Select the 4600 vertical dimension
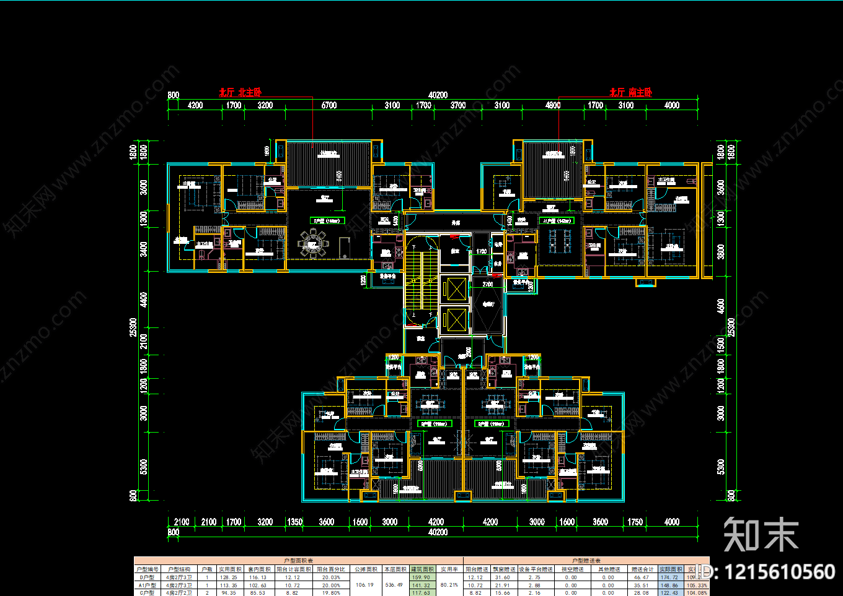The width and height of the screenshot is (843, 596). pos(721,307)
